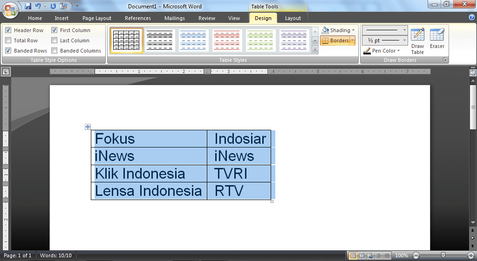Apply the green Light Shading table style
This screenshot has width=477, height=261.
[260, 40]
